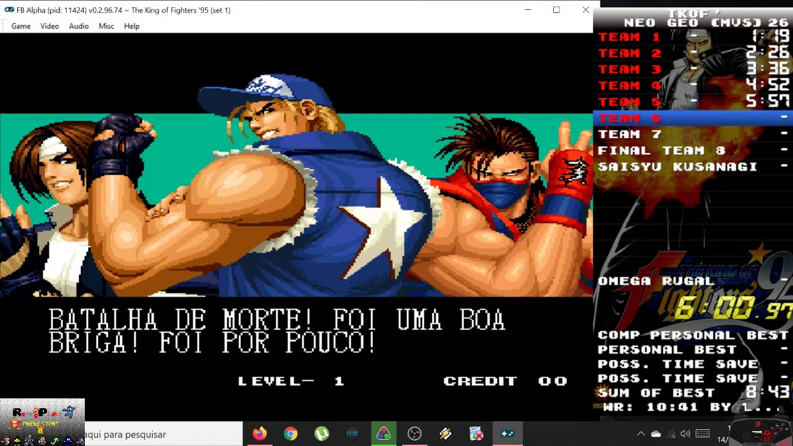Switch to the tricolor triangle app in taskbar
This screenshot has width=793, height=446.
point(383,434)
